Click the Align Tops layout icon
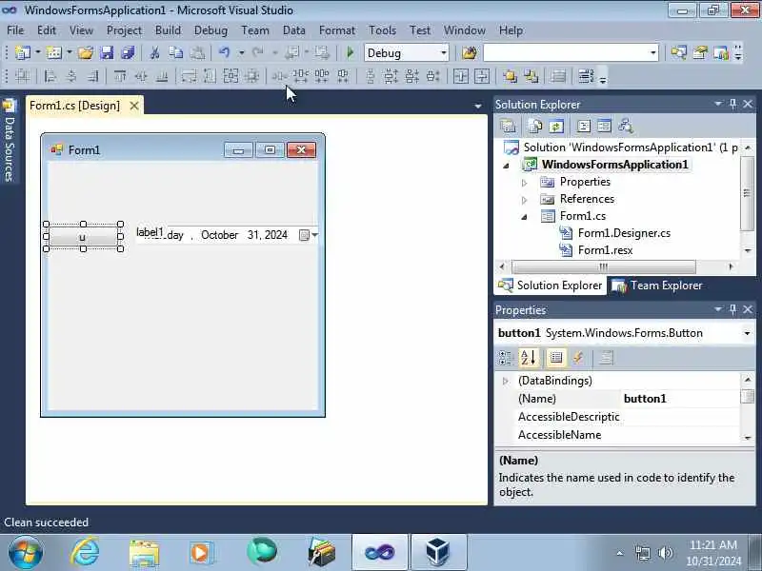Screen dimensions: 762x571 120,76
